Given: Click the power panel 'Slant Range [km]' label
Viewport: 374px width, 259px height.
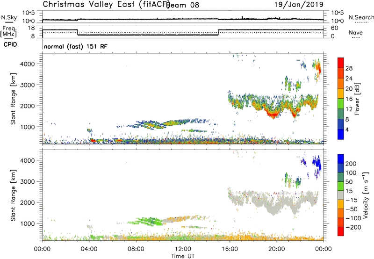Looking at the screenshot, I should point(13,99).
